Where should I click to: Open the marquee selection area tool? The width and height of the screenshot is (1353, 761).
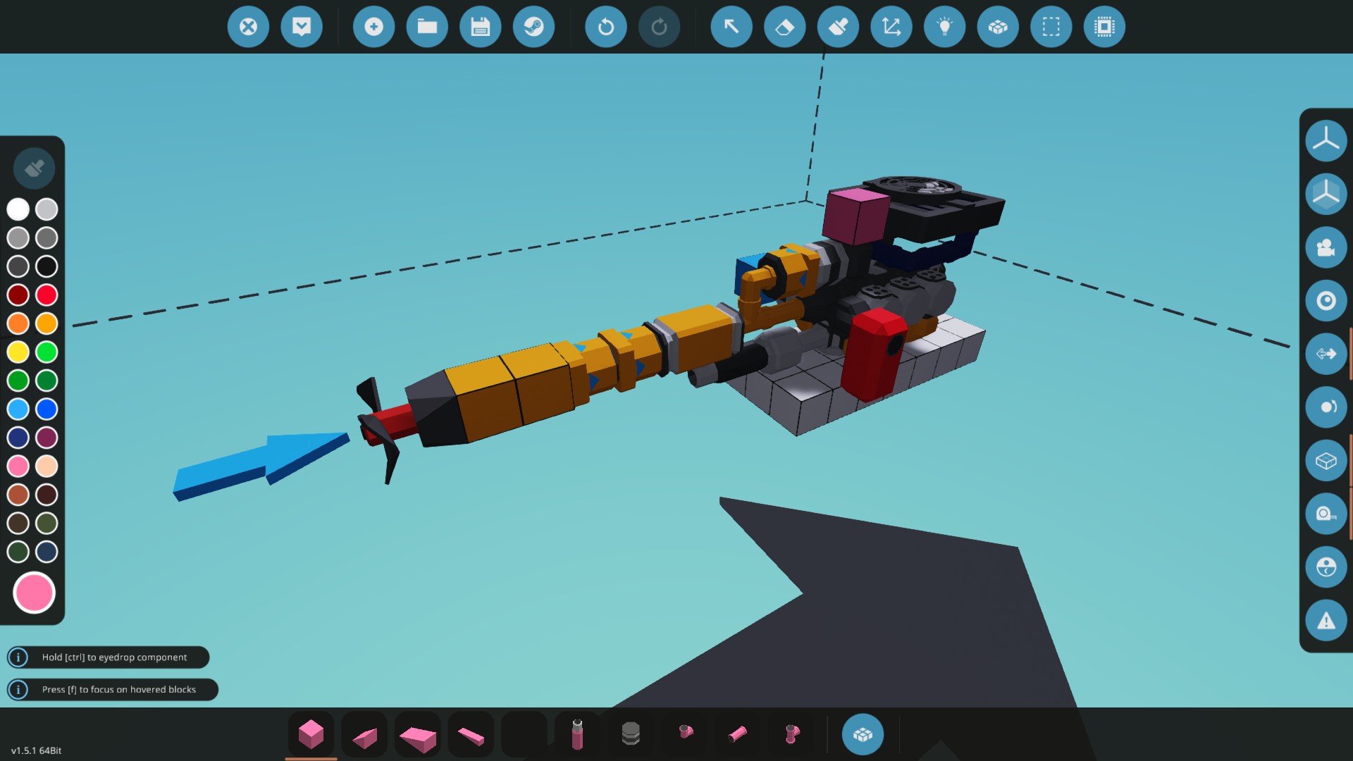click(1051, 27)
